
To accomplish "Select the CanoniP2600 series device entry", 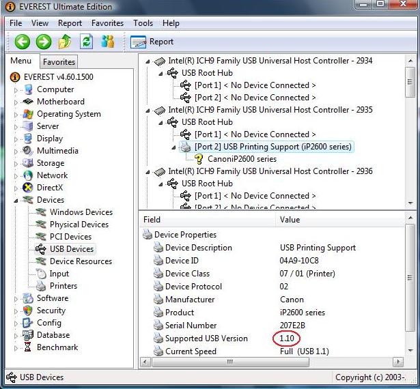I will (x=242, y=159).
